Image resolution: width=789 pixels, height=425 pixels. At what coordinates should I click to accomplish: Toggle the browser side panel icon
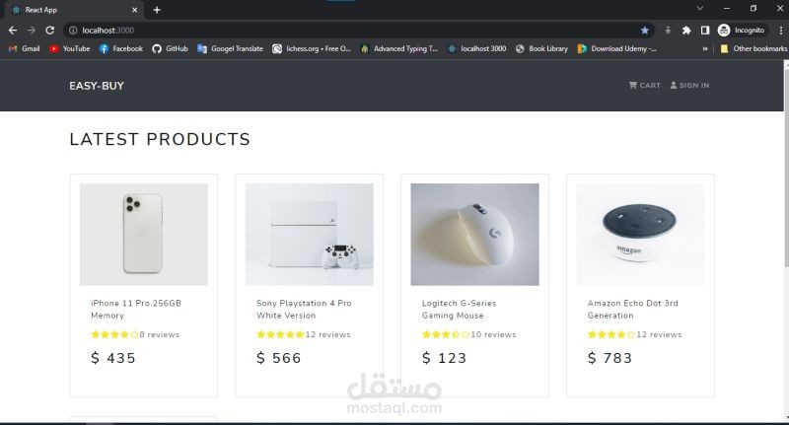[705, 31]
